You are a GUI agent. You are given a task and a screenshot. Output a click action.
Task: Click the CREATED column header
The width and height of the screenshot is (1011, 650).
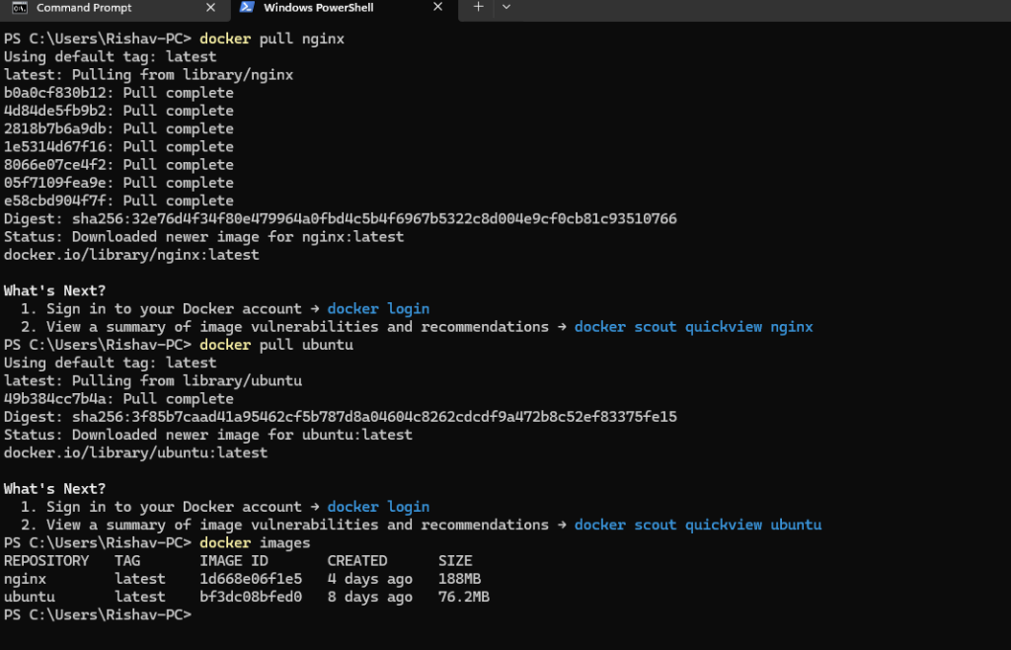357,561
